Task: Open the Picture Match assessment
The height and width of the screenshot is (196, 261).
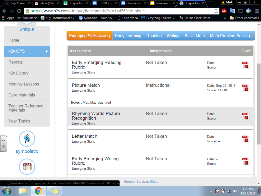Action: [x=86, y=85]
